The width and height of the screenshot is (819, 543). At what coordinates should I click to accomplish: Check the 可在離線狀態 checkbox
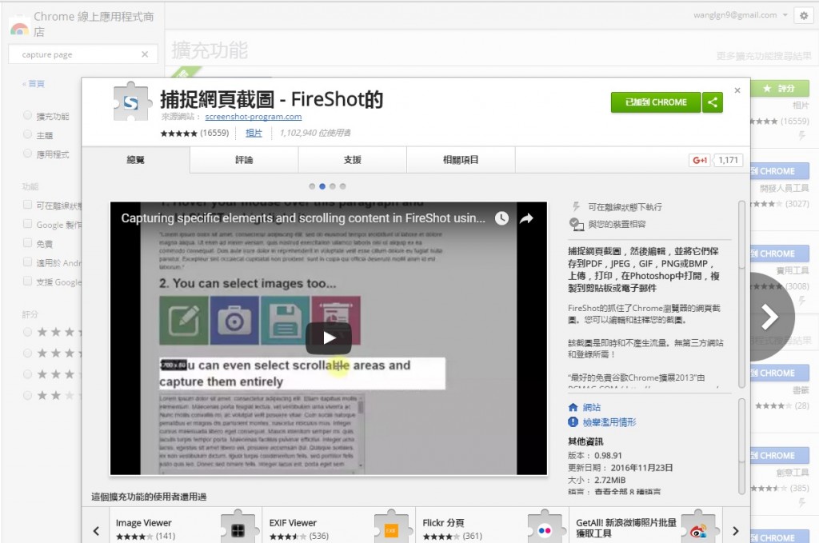pos(28,205)
